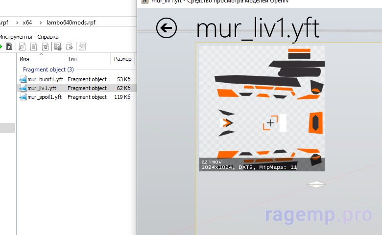Click the document with T toolbar icon
The width and height of the screenshot is (382, 235).
[x=45, y=47]
